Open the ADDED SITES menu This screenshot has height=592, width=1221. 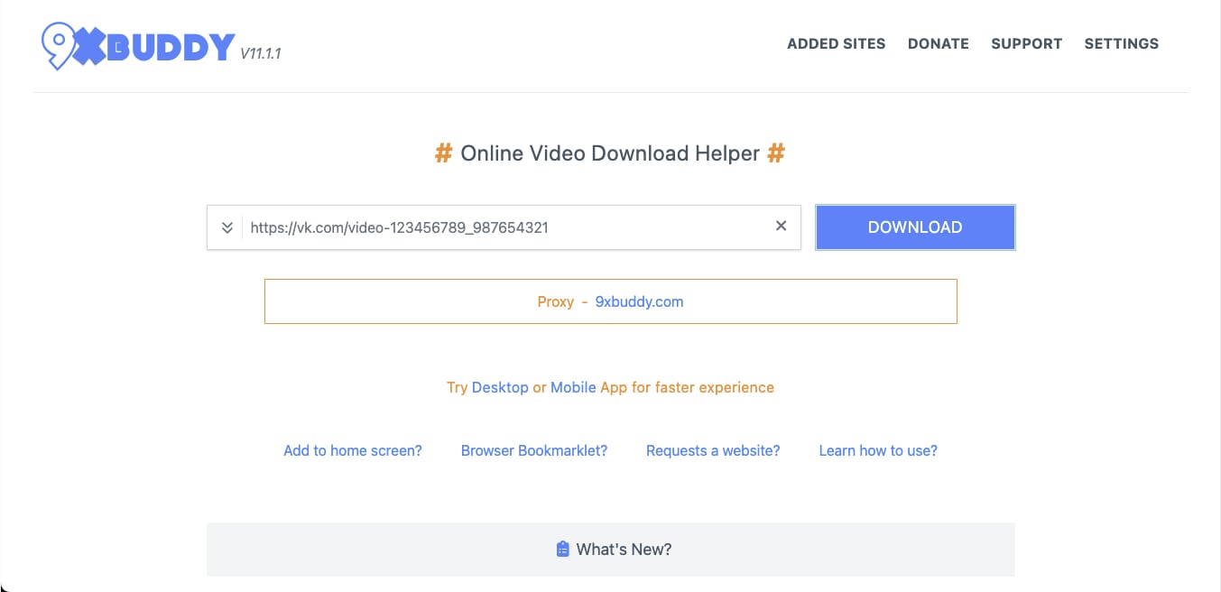(x=836, y=43)
